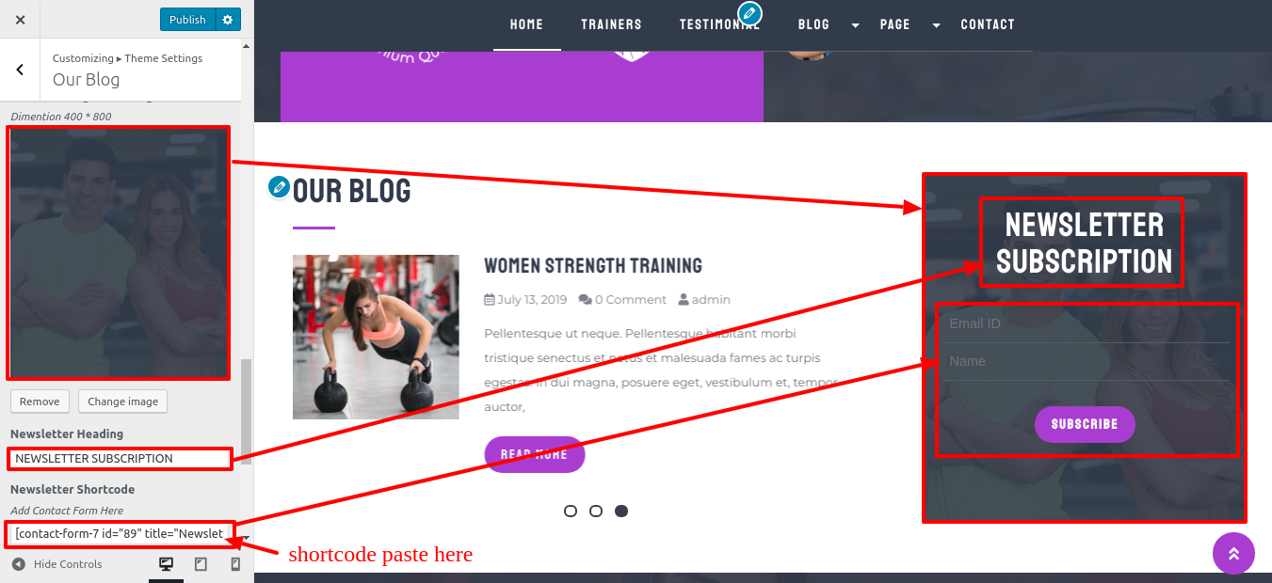Switch to tablet preview icon

201,564
